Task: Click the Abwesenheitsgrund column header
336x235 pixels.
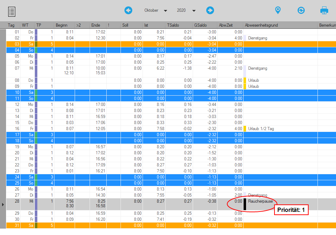Action: (261, 25)
